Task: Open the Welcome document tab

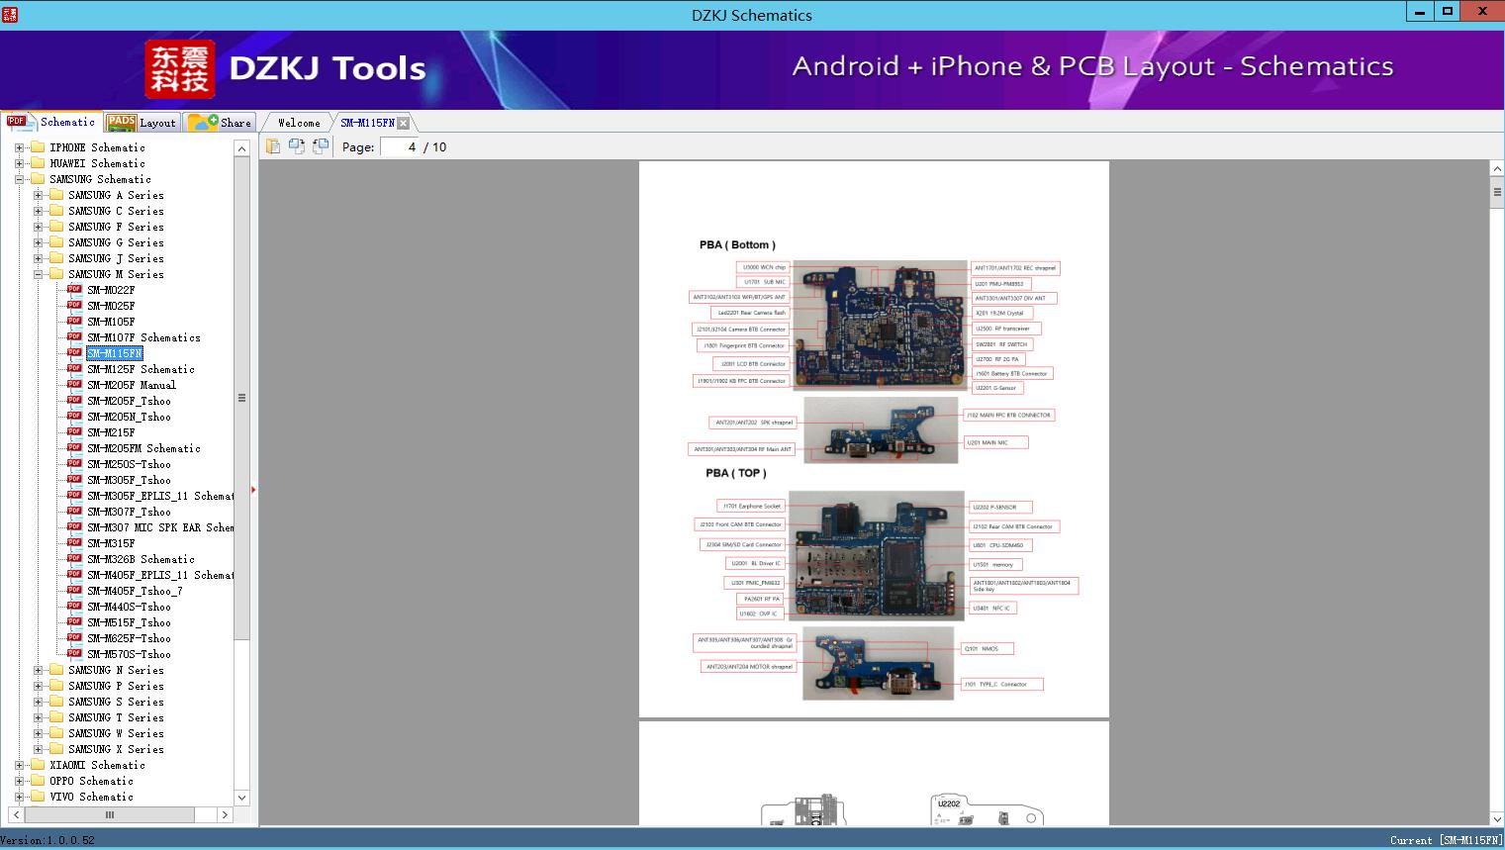Action: coord(299,123)
